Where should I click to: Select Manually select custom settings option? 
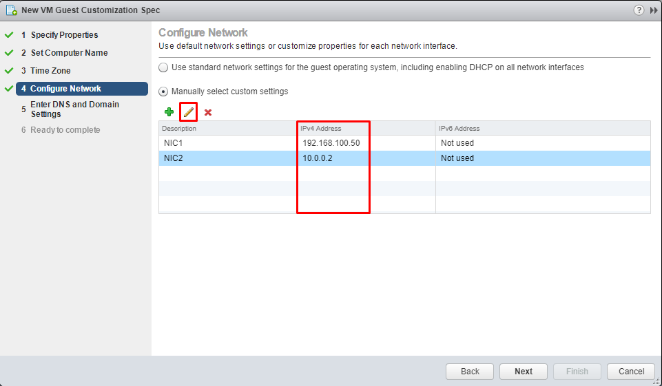[x=163, y=92]
